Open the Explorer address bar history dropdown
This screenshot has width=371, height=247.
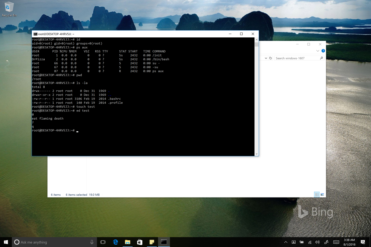(266, 58)
